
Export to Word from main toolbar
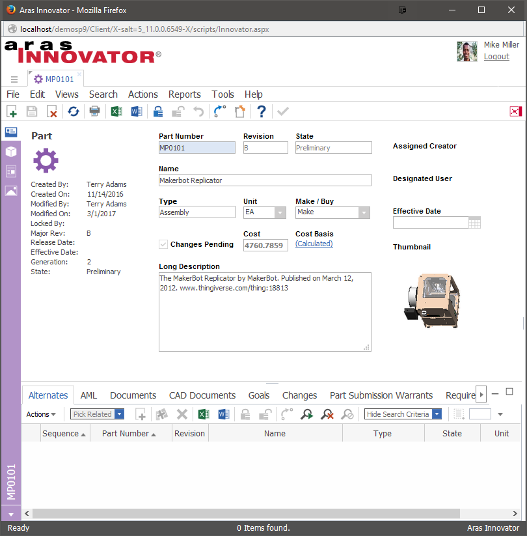(x=137, y=111)
